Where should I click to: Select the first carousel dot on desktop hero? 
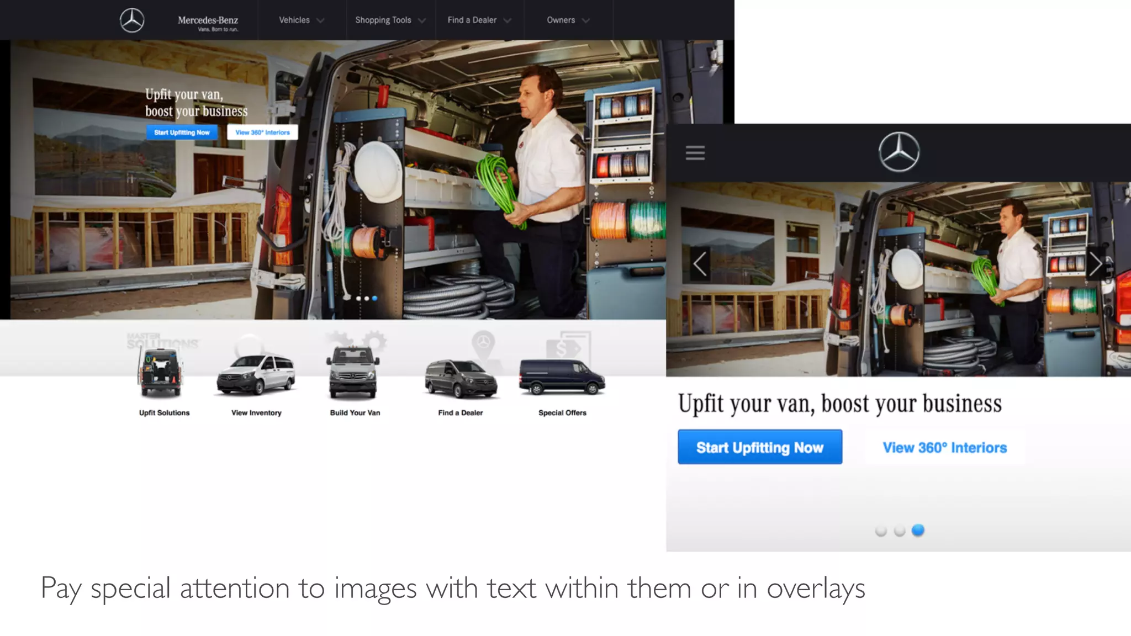(x=358, y=299)
